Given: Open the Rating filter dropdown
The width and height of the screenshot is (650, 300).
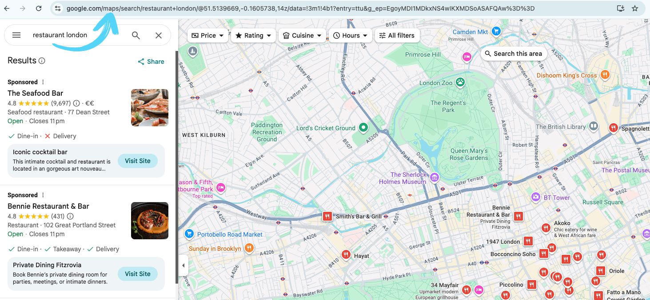Looking at the screenshot, I should pyautogui.click(x=253, y=35).
